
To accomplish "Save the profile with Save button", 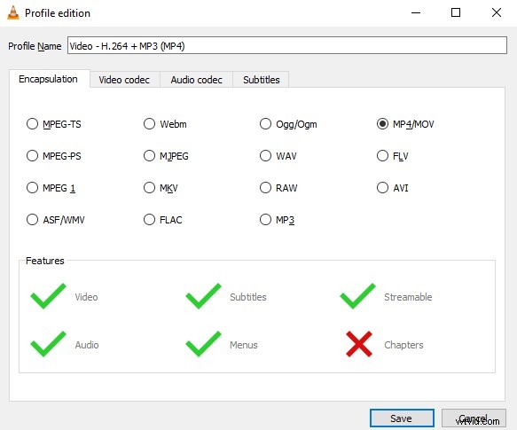I will coord(402,418).
